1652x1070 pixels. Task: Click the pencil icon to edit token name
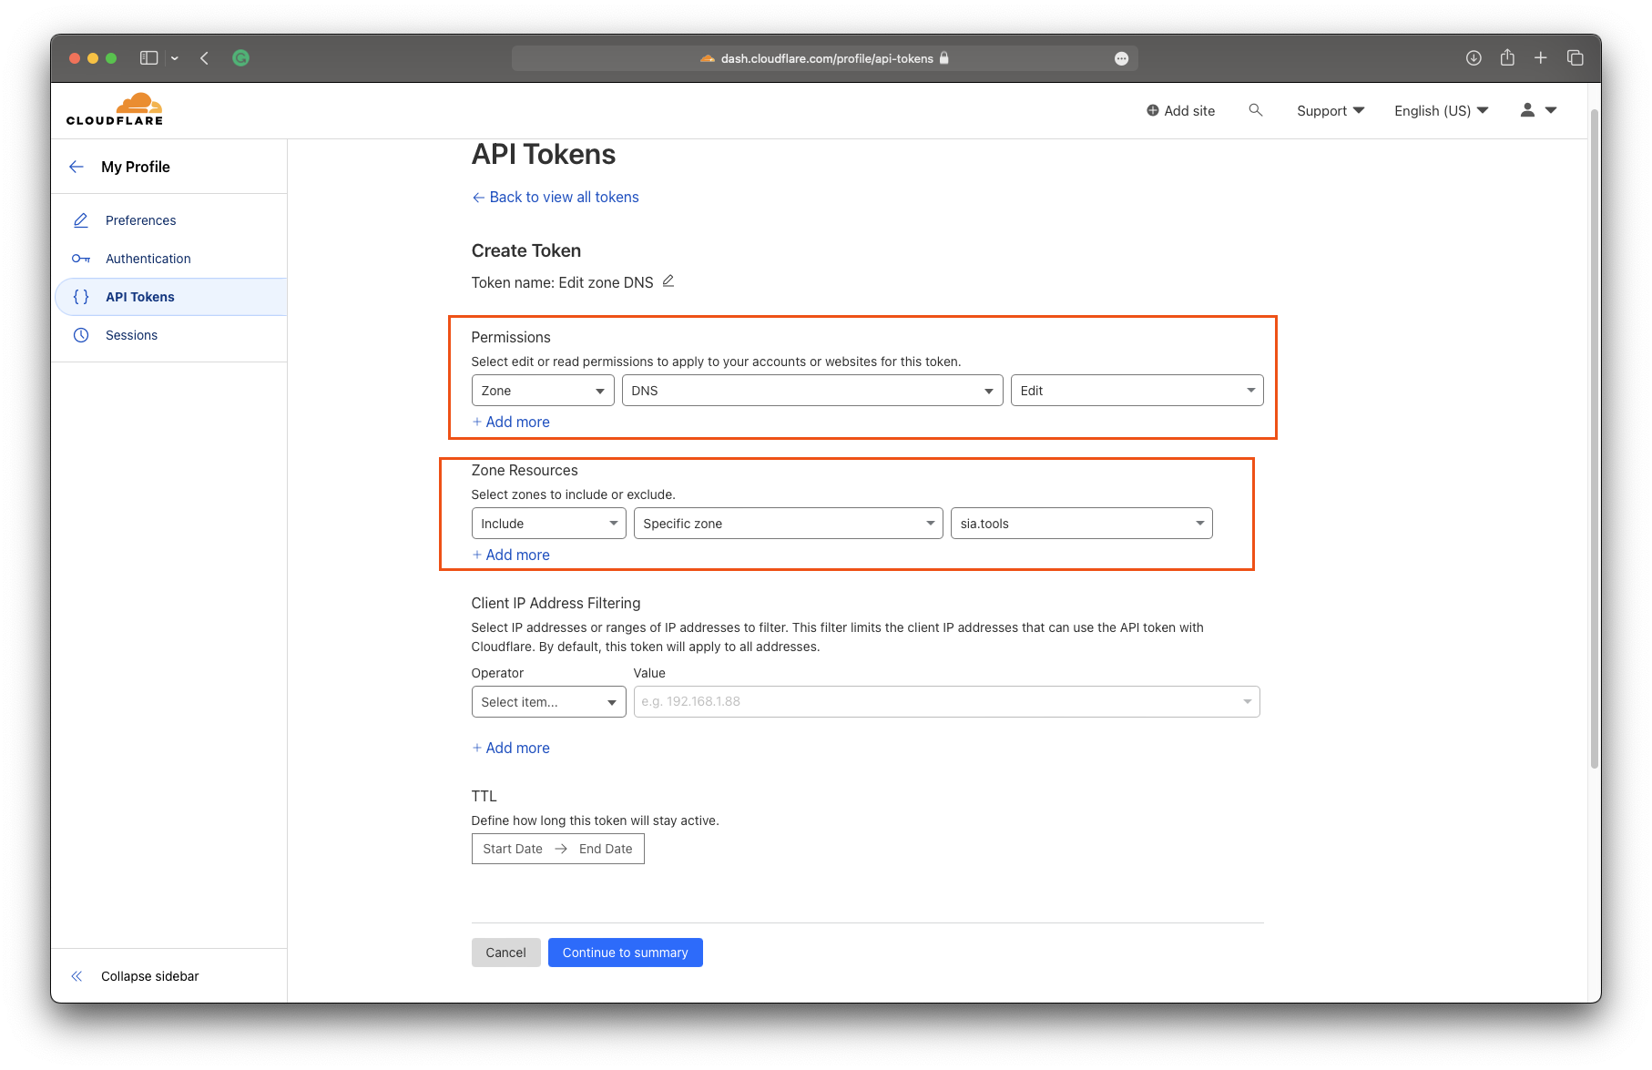point(668,281)
